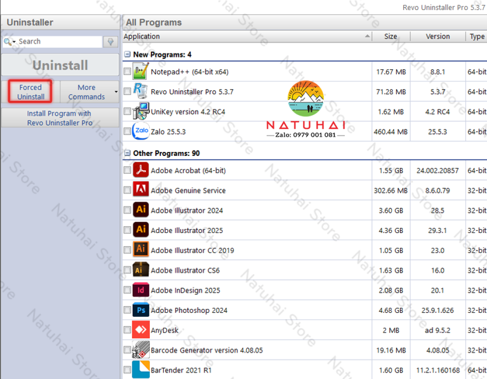Click the Uninstall button
This screenshot has width=487, height=379.
pyautogui.click(x=60, y=65)
